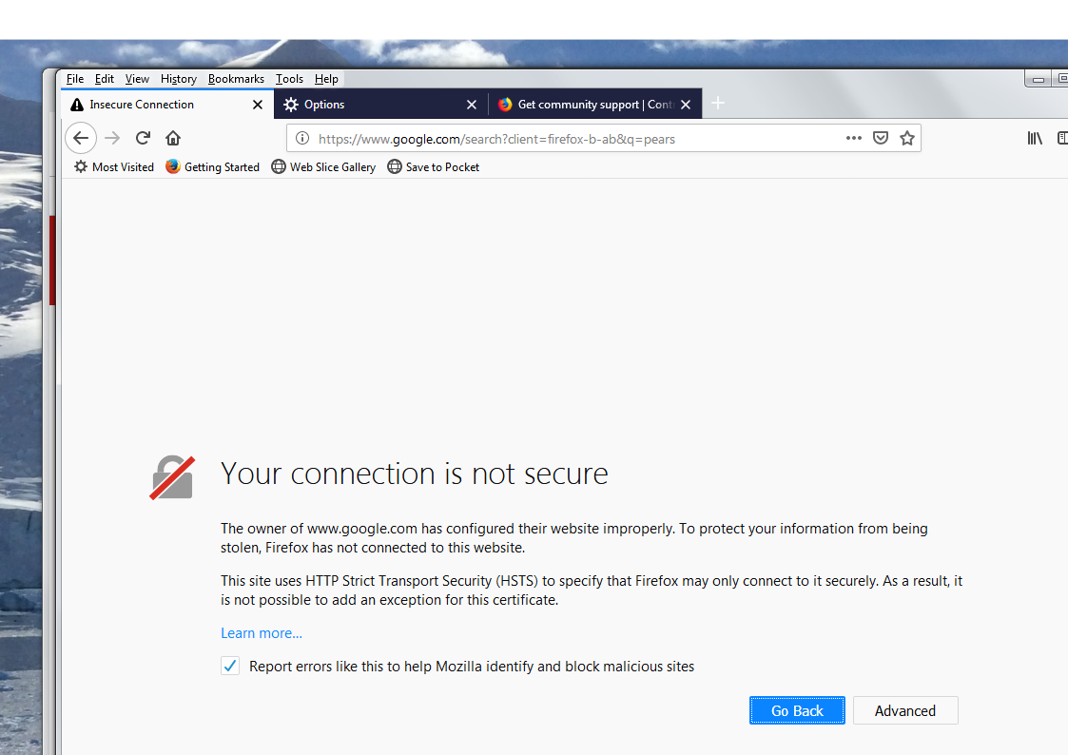Bookmark this page with the star
This screenshot has width=1068, height=755.
click(x=907, y=138)
